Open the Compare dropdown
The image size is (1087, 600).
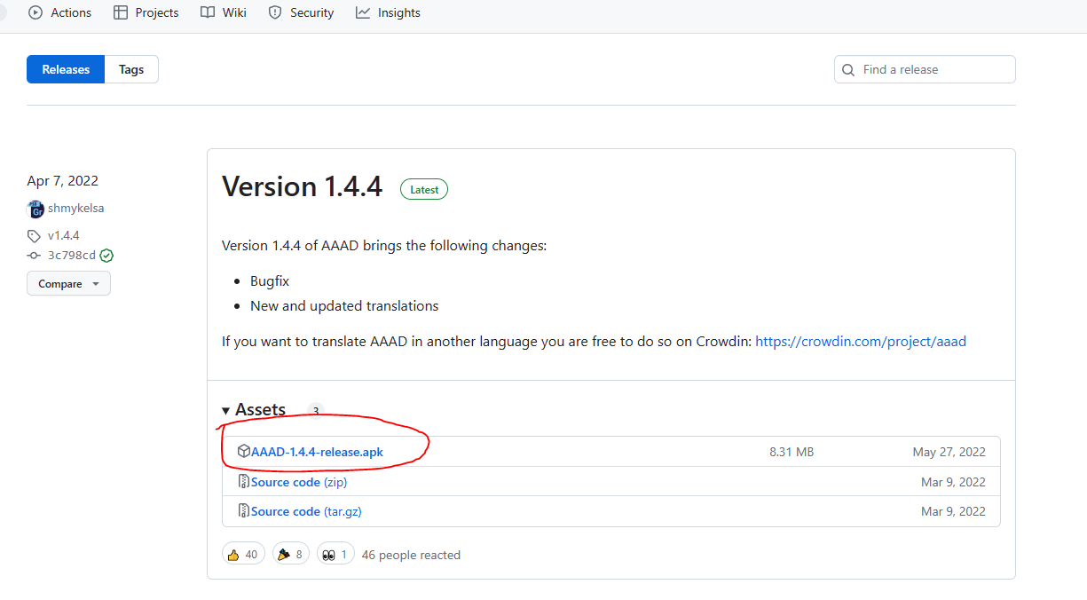coord(68,284)
